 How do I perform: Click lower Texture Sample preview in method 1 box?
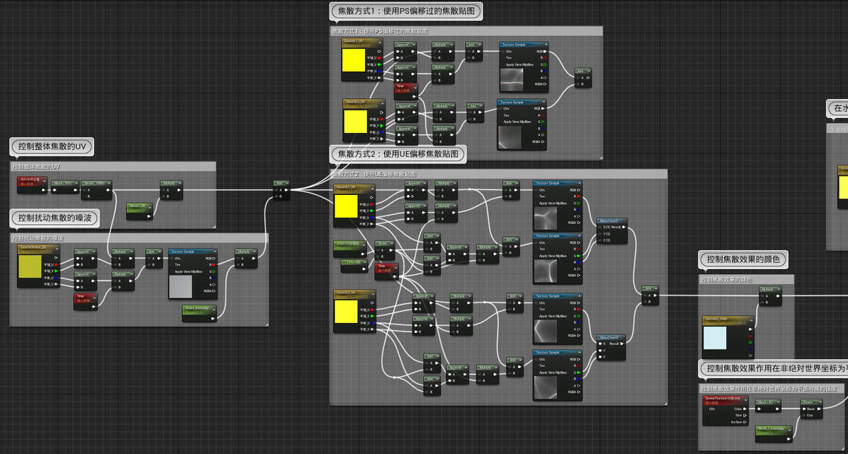click(x=509, y=137)
